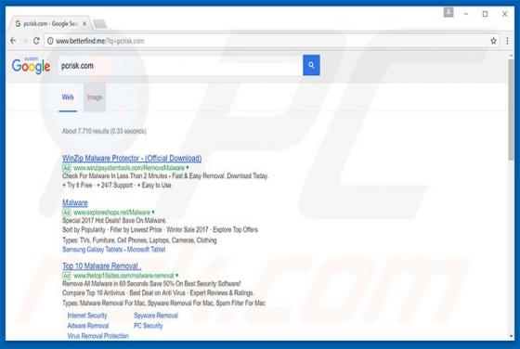Click the page vertical scrollbar thumb

click(511, 110)
